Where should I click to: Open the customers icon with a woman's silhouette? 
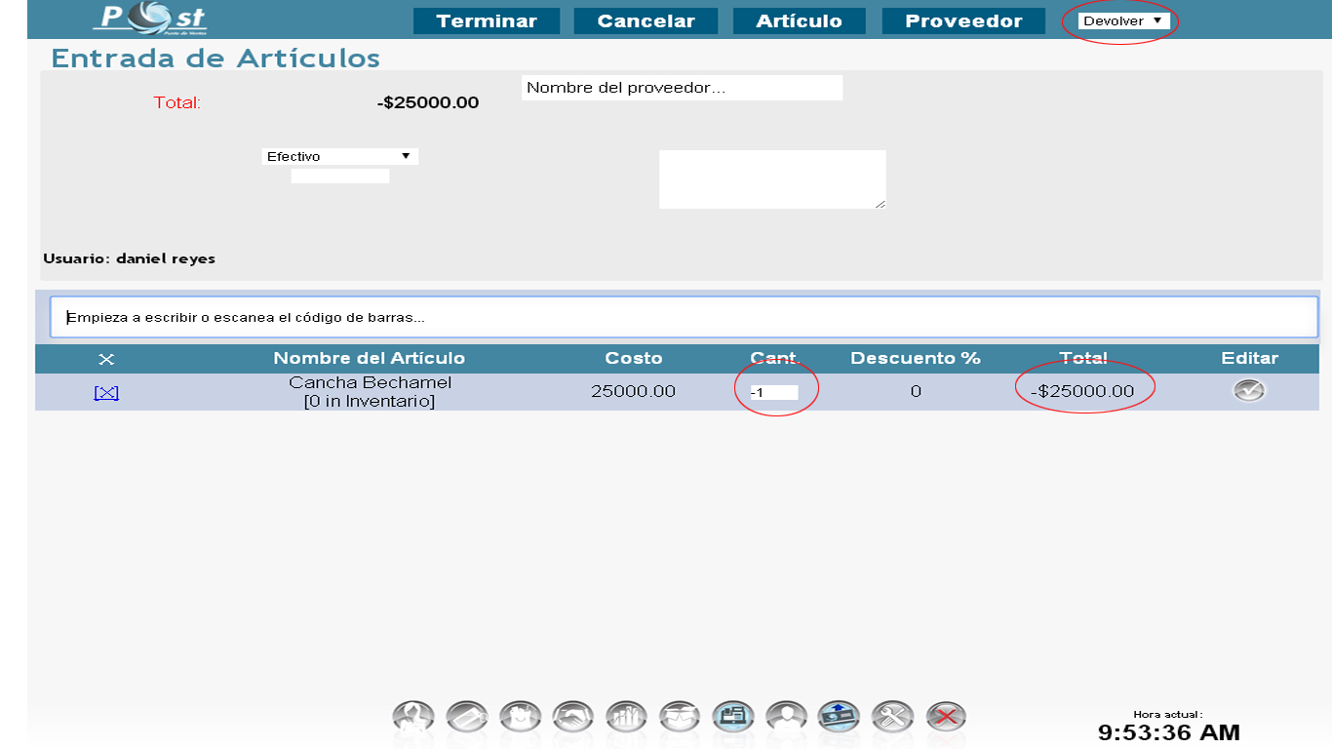[413, 718]
